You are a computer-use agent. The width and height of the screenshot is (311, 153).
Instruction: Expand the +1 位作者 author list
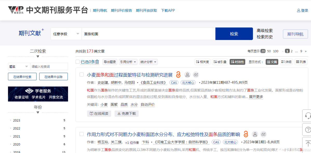(132, 142)
